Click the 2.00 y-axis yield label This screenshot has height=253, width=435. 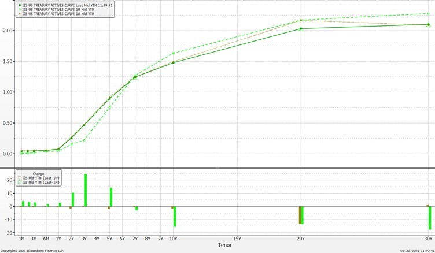7,30
